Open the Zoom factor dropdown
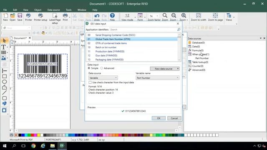This screenshot has height=150, width=267. tap(157, 16)
